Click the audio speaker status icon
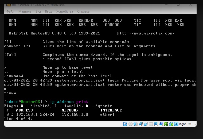Screen dimensions: 203x139 135,124
